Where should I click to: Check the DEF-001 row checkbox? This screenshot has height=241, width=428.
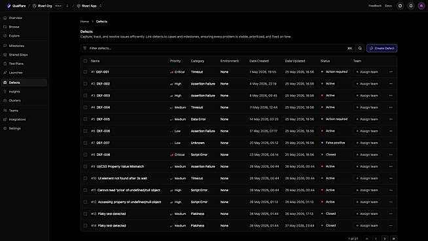[x=85, y=72]
